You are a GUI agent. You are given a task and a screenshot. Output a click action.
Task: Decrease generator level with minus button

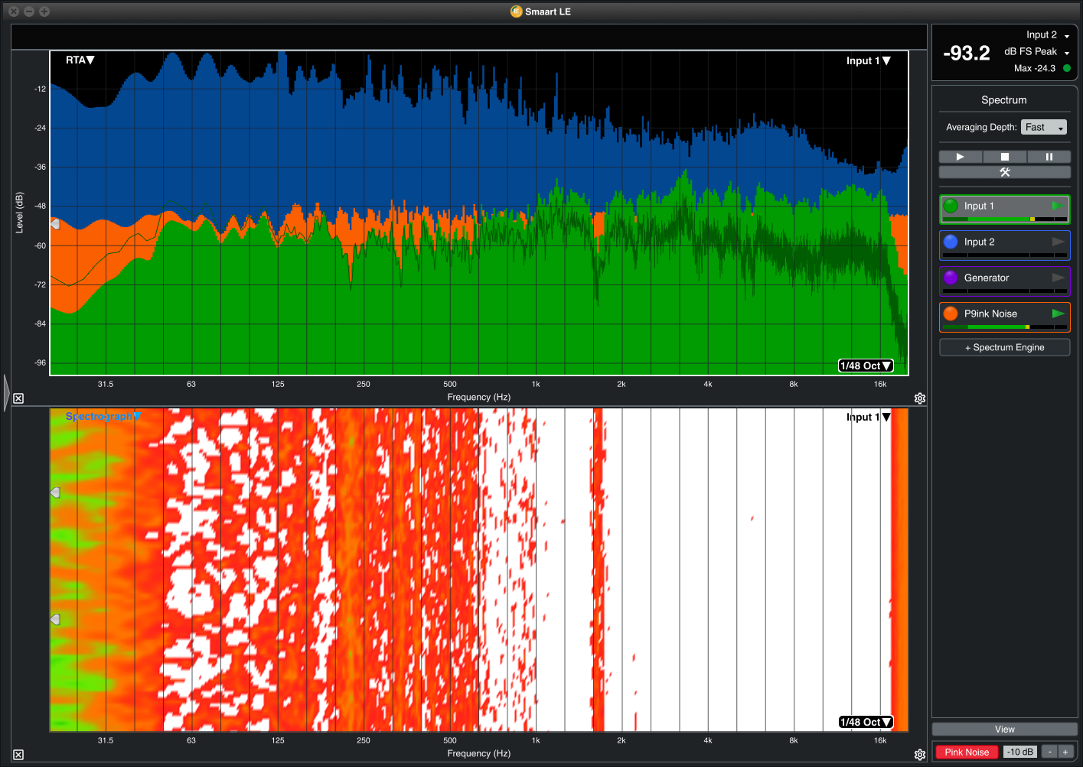tap(1050, 752)
